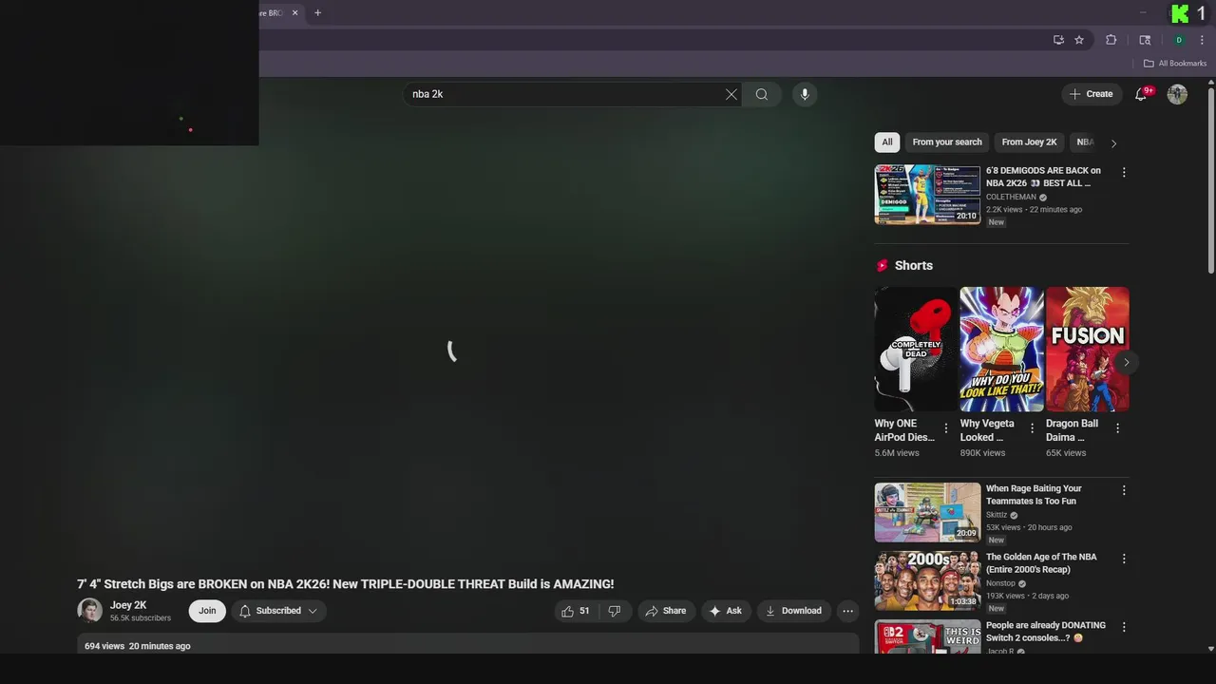The image size is (1216, 684).
Task: Open the Ask AI button
Action: coord(726,611)
